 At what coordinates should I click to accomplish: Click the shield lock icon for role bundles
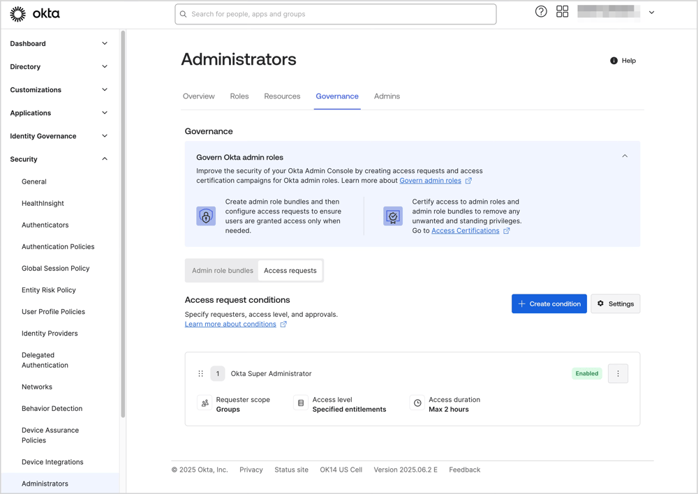coord(206,216)
